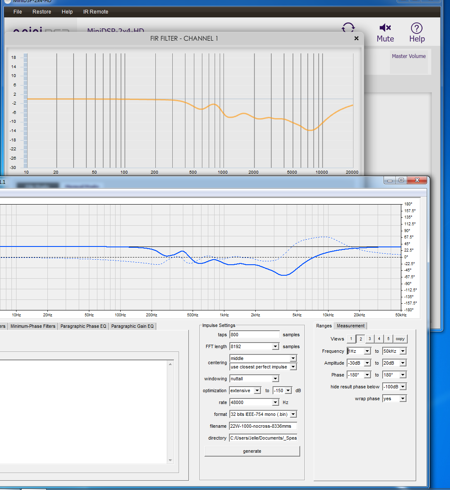Expand the Amplitude -30dB dropdown
450x490 pixels.
[x=367, y=363]
